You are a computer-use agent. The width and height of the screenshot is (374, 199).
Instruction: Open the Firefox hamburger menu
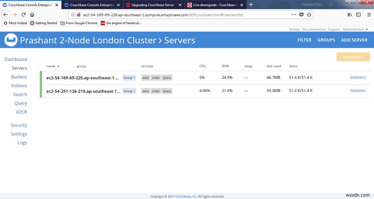(x=369, y=15)
